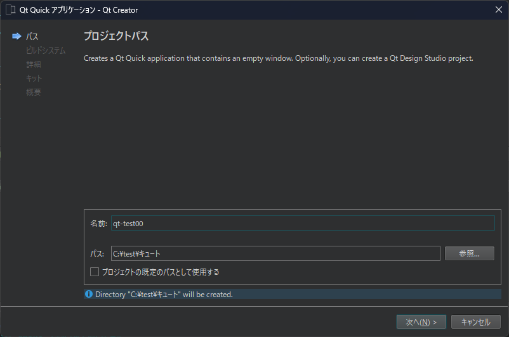Click the window title 'Qt Quick アプリケーション - Qt Creator'

click(79, 10)
